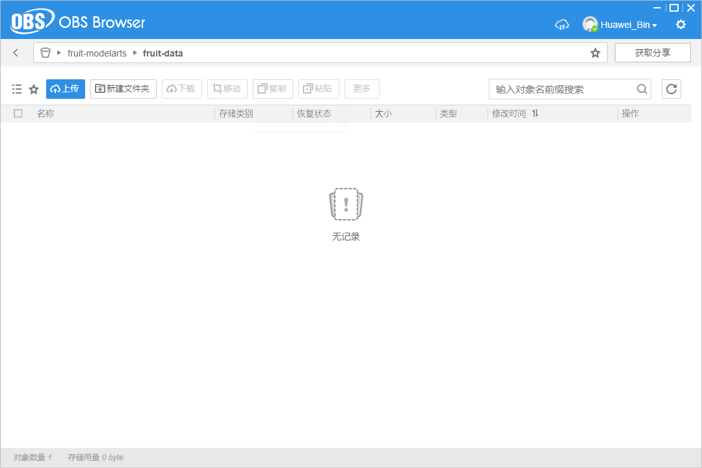Click the 复制 copy button
This screenshot has width=702, height=468.
point(272,88)
